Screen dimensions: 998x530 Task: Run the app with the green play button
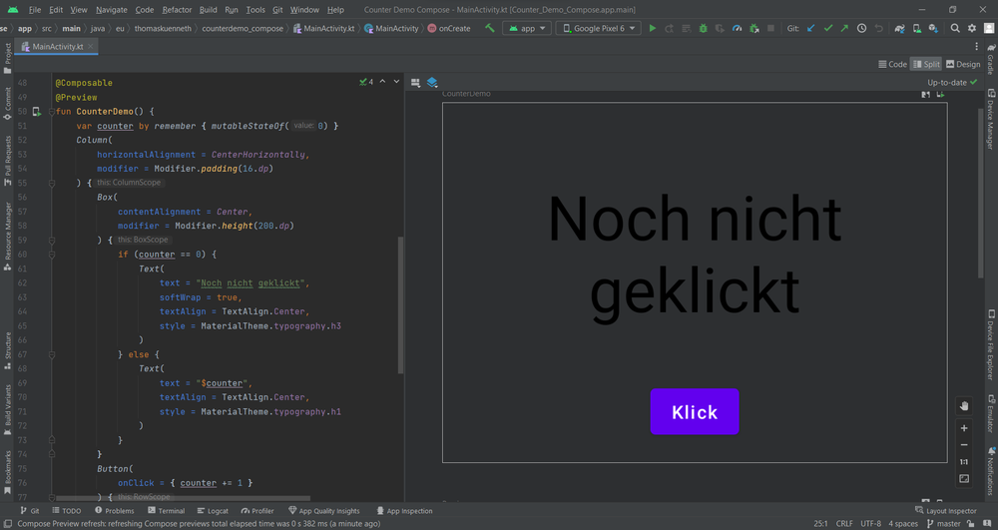[653, 29]
